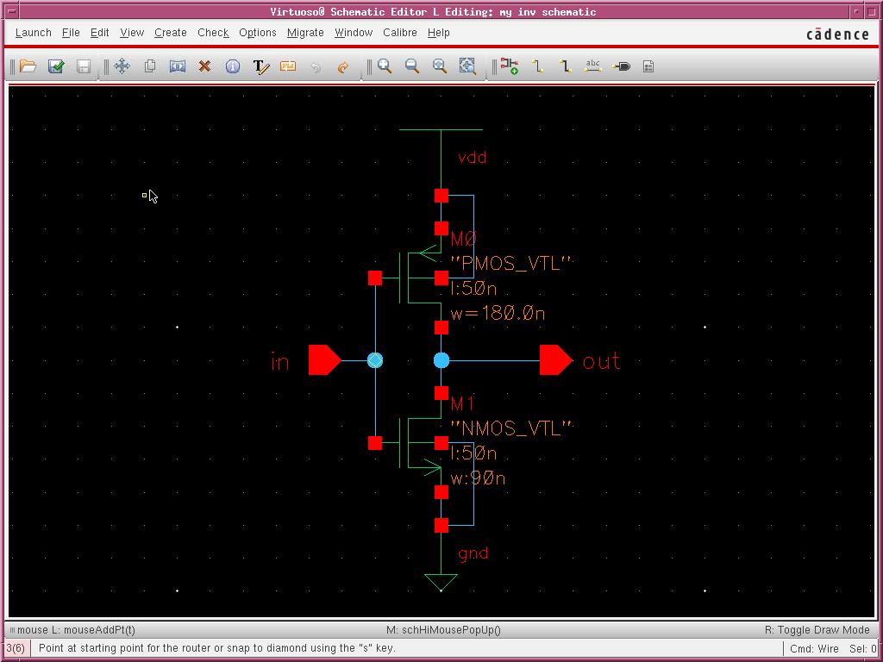The image size is (883, 662).
Task: Click the w:90n parameter text
Action: [478, 478]
